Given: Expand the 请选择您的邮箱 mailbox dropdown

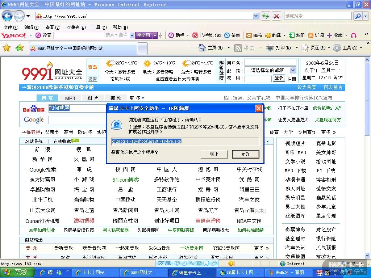Looking at the screenshot, I should pyautogui.click(x=293, y=70).
